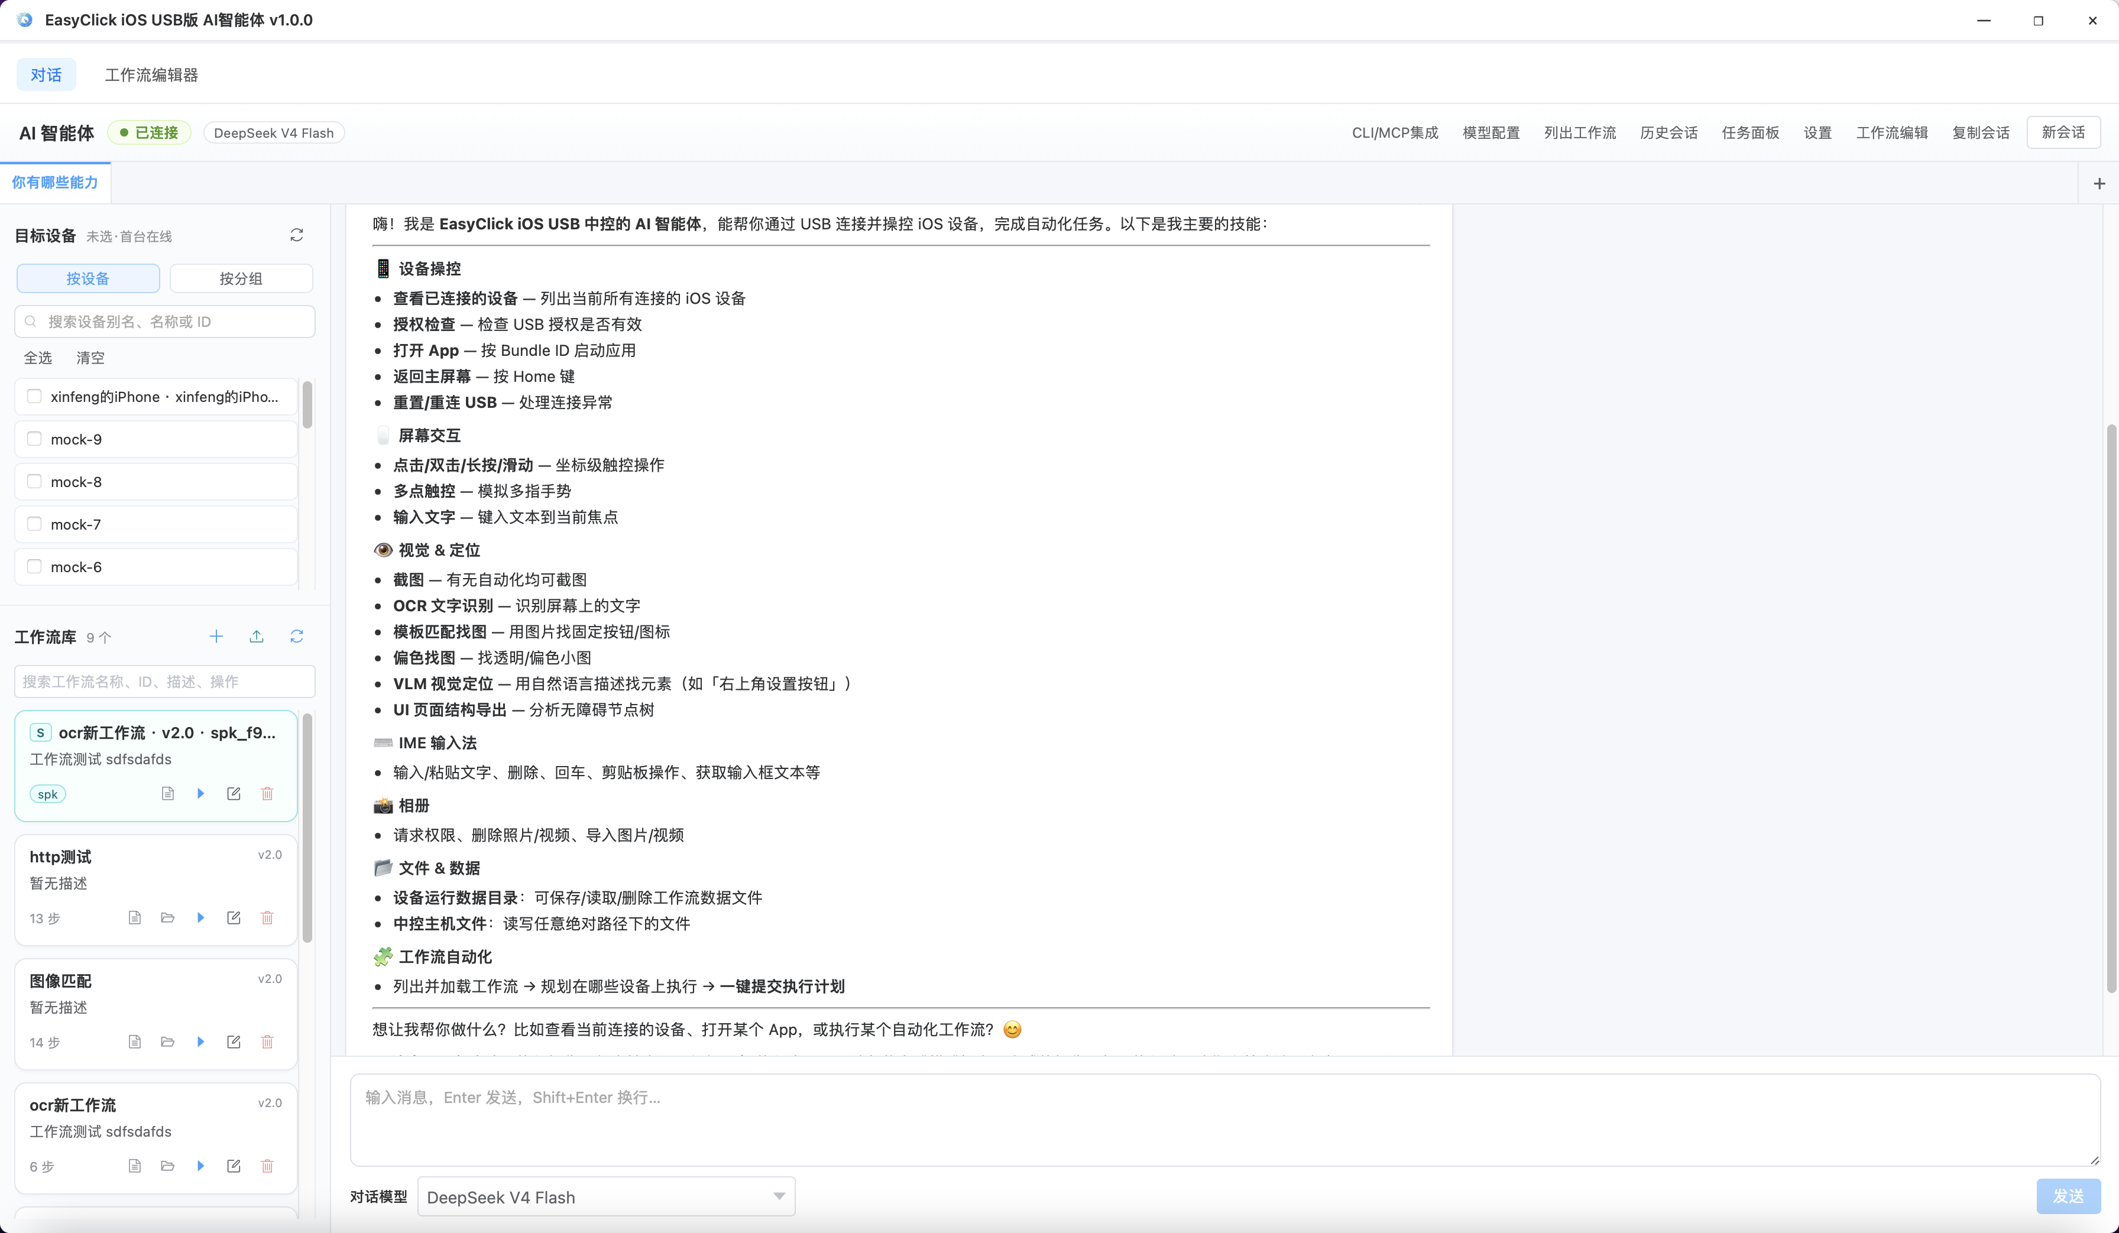Start a 新会话
Screen dimensions: 2119x1233
click(x=2063, y=132)
